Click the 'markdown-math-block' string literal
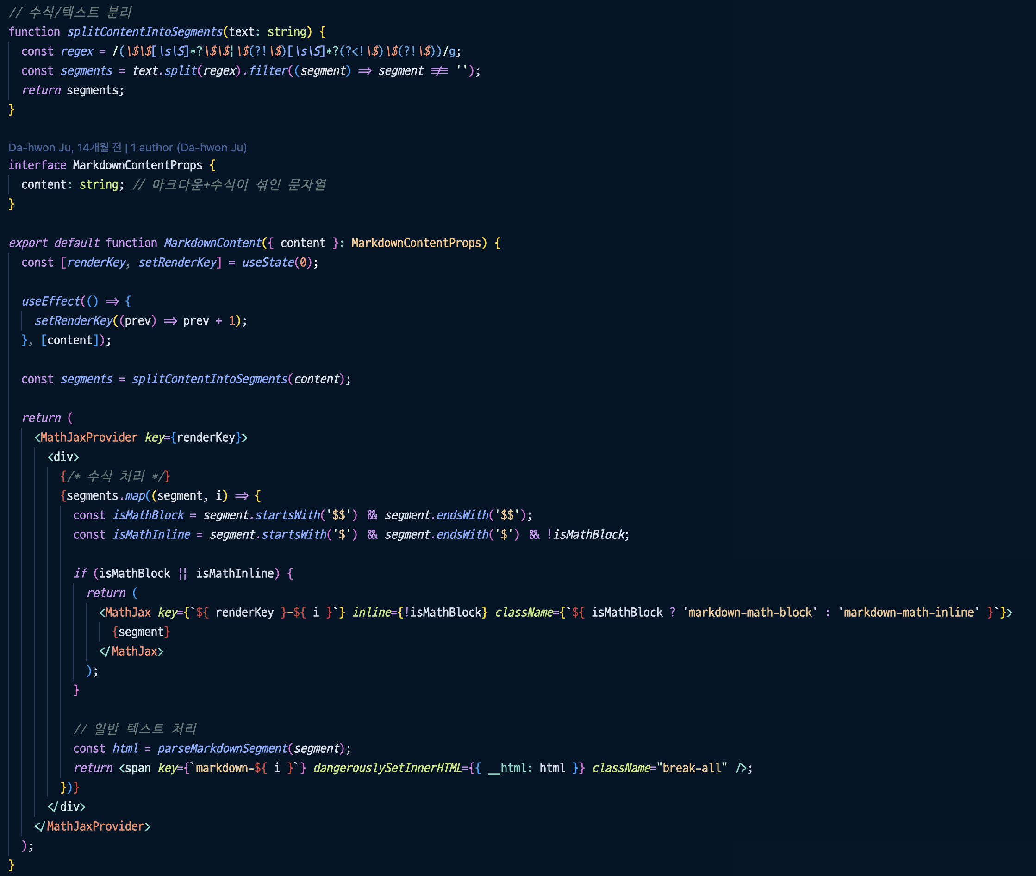Screen dimensions: 1036x876 (749, 612)
